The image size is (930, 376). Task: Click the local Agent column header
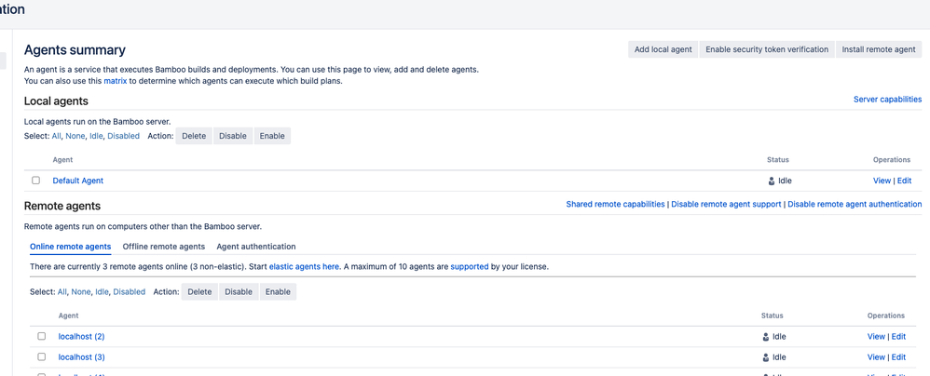pos(62,160)
